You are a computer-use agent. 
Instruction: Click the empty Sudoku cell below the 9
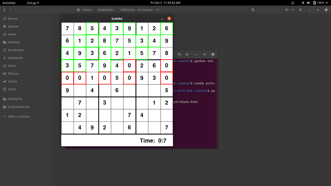click(x=67, y=103)
